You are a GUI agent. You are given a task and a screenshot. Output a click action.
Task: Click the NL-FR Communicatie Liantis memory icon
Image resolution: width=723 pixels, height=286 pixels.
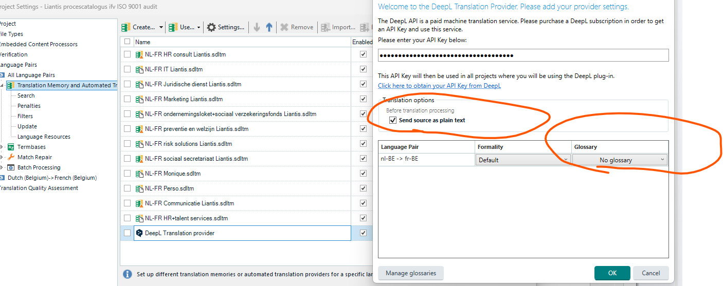[139, 203]
